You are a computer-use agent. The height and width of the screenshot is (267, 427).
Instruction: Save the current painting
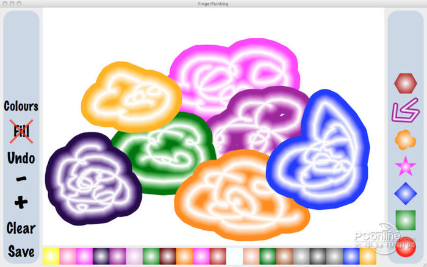pyautogui.click(x=21, y=252)
